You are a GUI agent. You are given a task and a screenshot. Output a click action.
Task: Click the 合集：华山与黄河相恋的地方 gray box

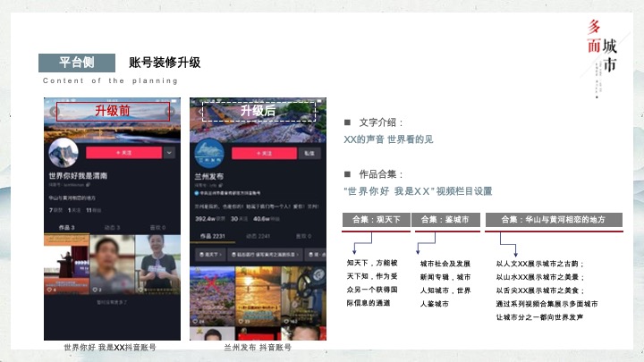[554, 220]
